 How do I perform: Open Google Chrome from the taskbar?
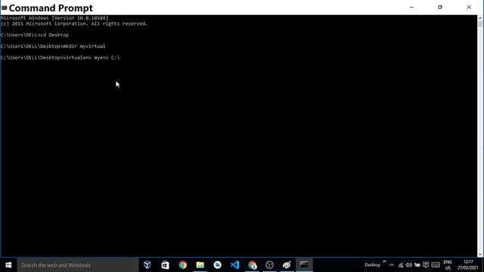point(183,264)
